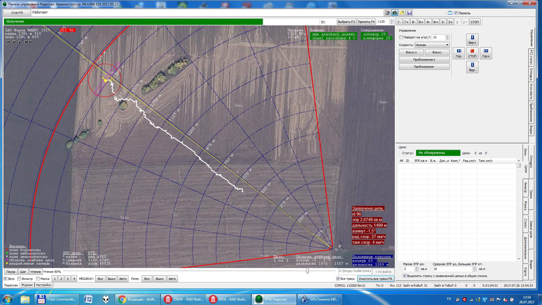542x305 pixels.
Task: Click MEGARAY Вкл button
Action: [x=100, y=279]
